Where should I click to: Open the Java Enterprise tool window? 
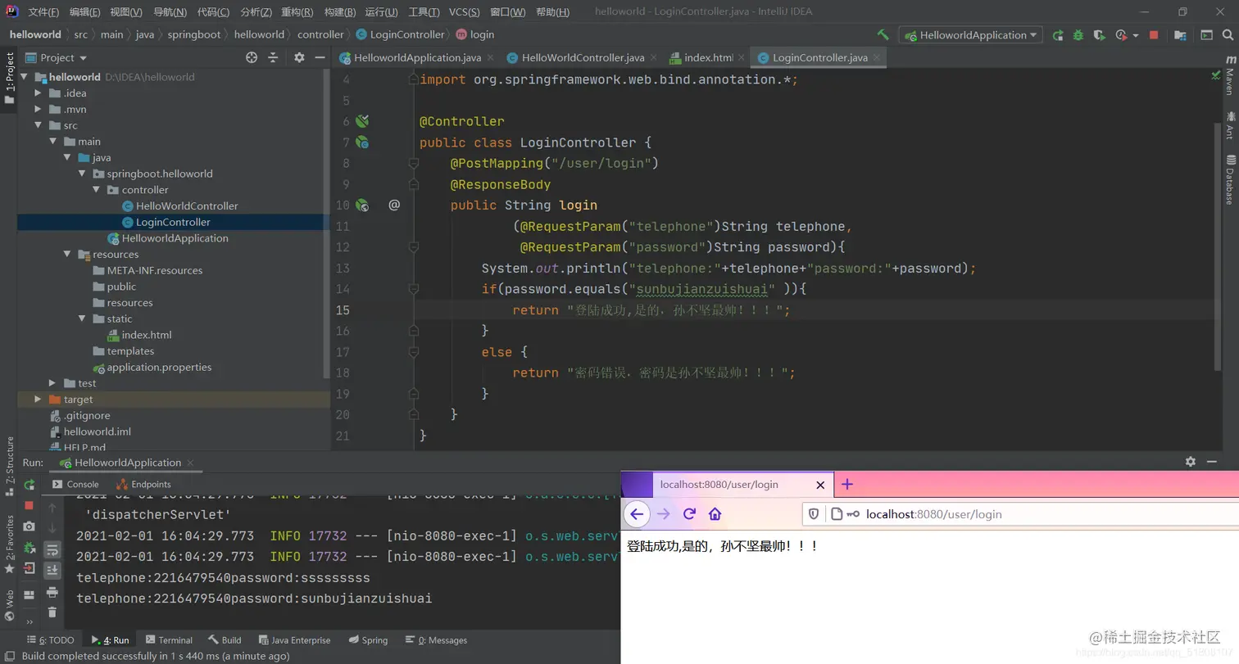tap(294, 640)
